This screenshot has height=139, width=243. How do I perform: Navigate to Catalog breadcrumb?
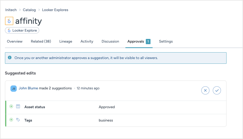click(x=29, y=10)
